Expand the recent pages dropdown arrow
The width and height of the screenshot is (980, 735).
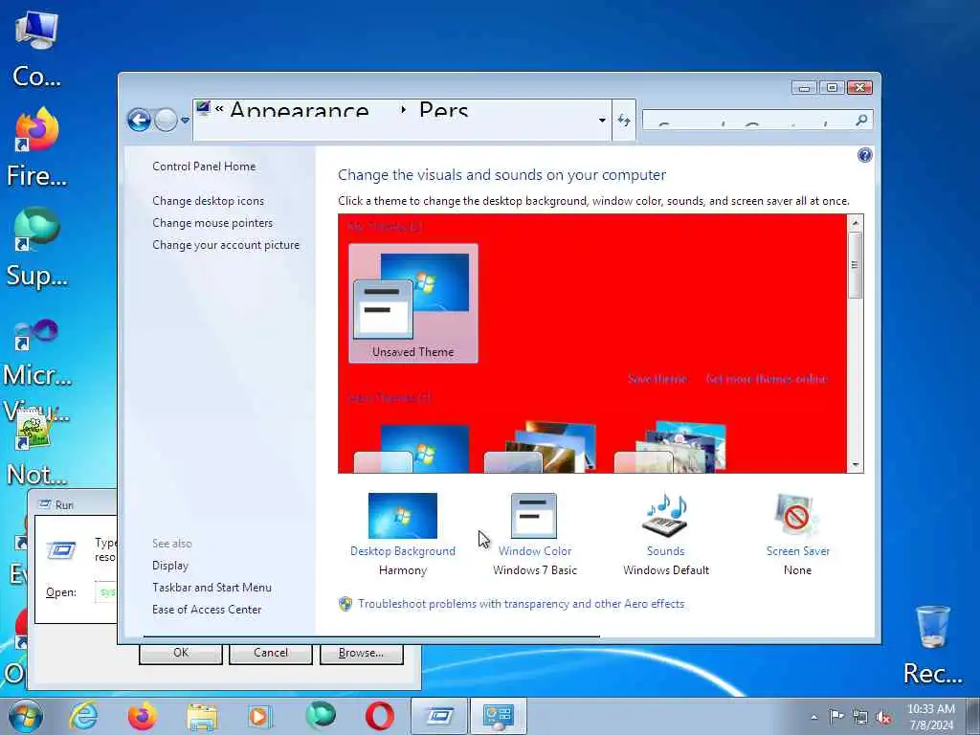[185, 120]
